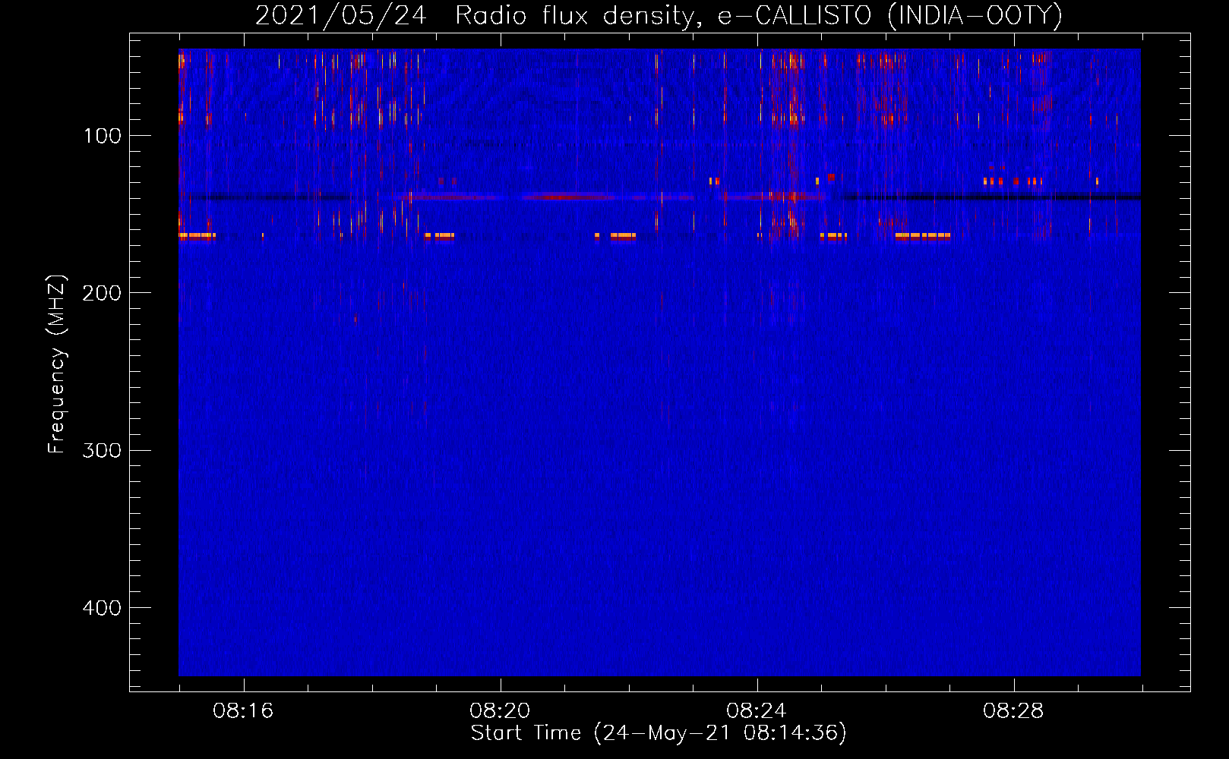The image size is (1229, 759).
Task: Click the long orange segment after 08:26
Action: click(923, 236)
